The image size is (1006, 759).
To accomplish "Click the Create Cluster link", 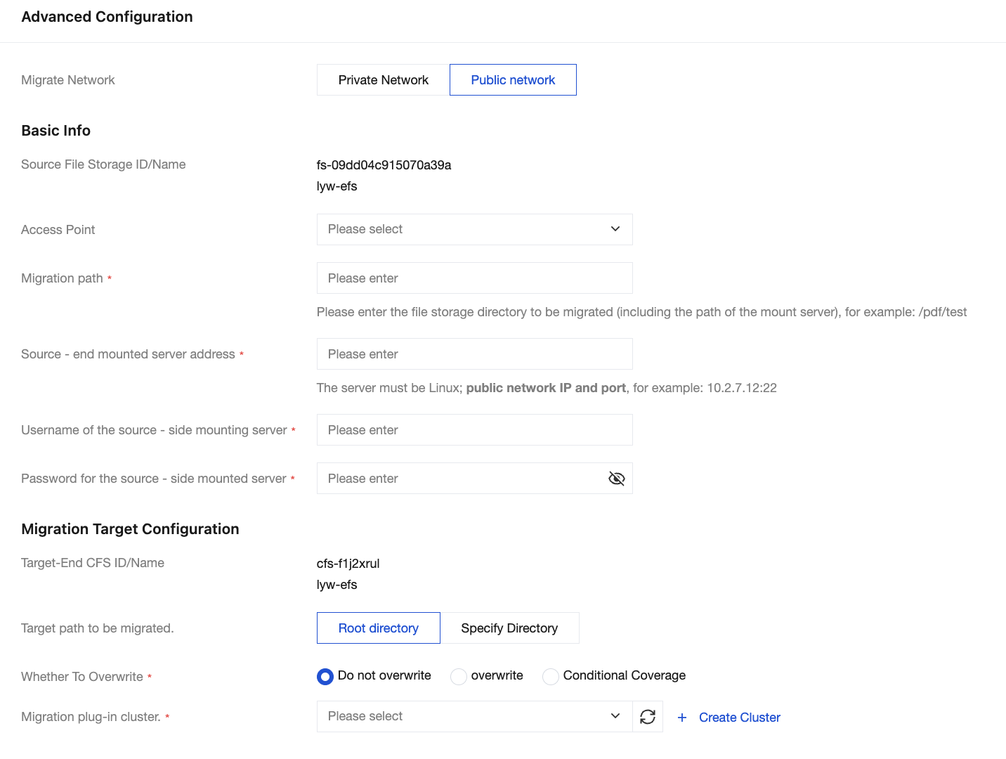I will [x=739, y=718].
